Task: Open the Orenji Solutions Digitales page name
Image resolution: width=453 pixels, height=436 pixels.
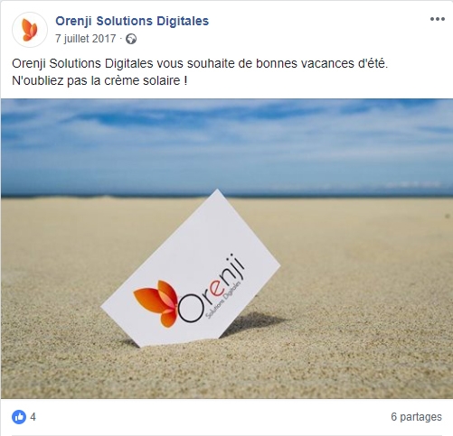Action: pyautogui.click(x=132, y=21)
